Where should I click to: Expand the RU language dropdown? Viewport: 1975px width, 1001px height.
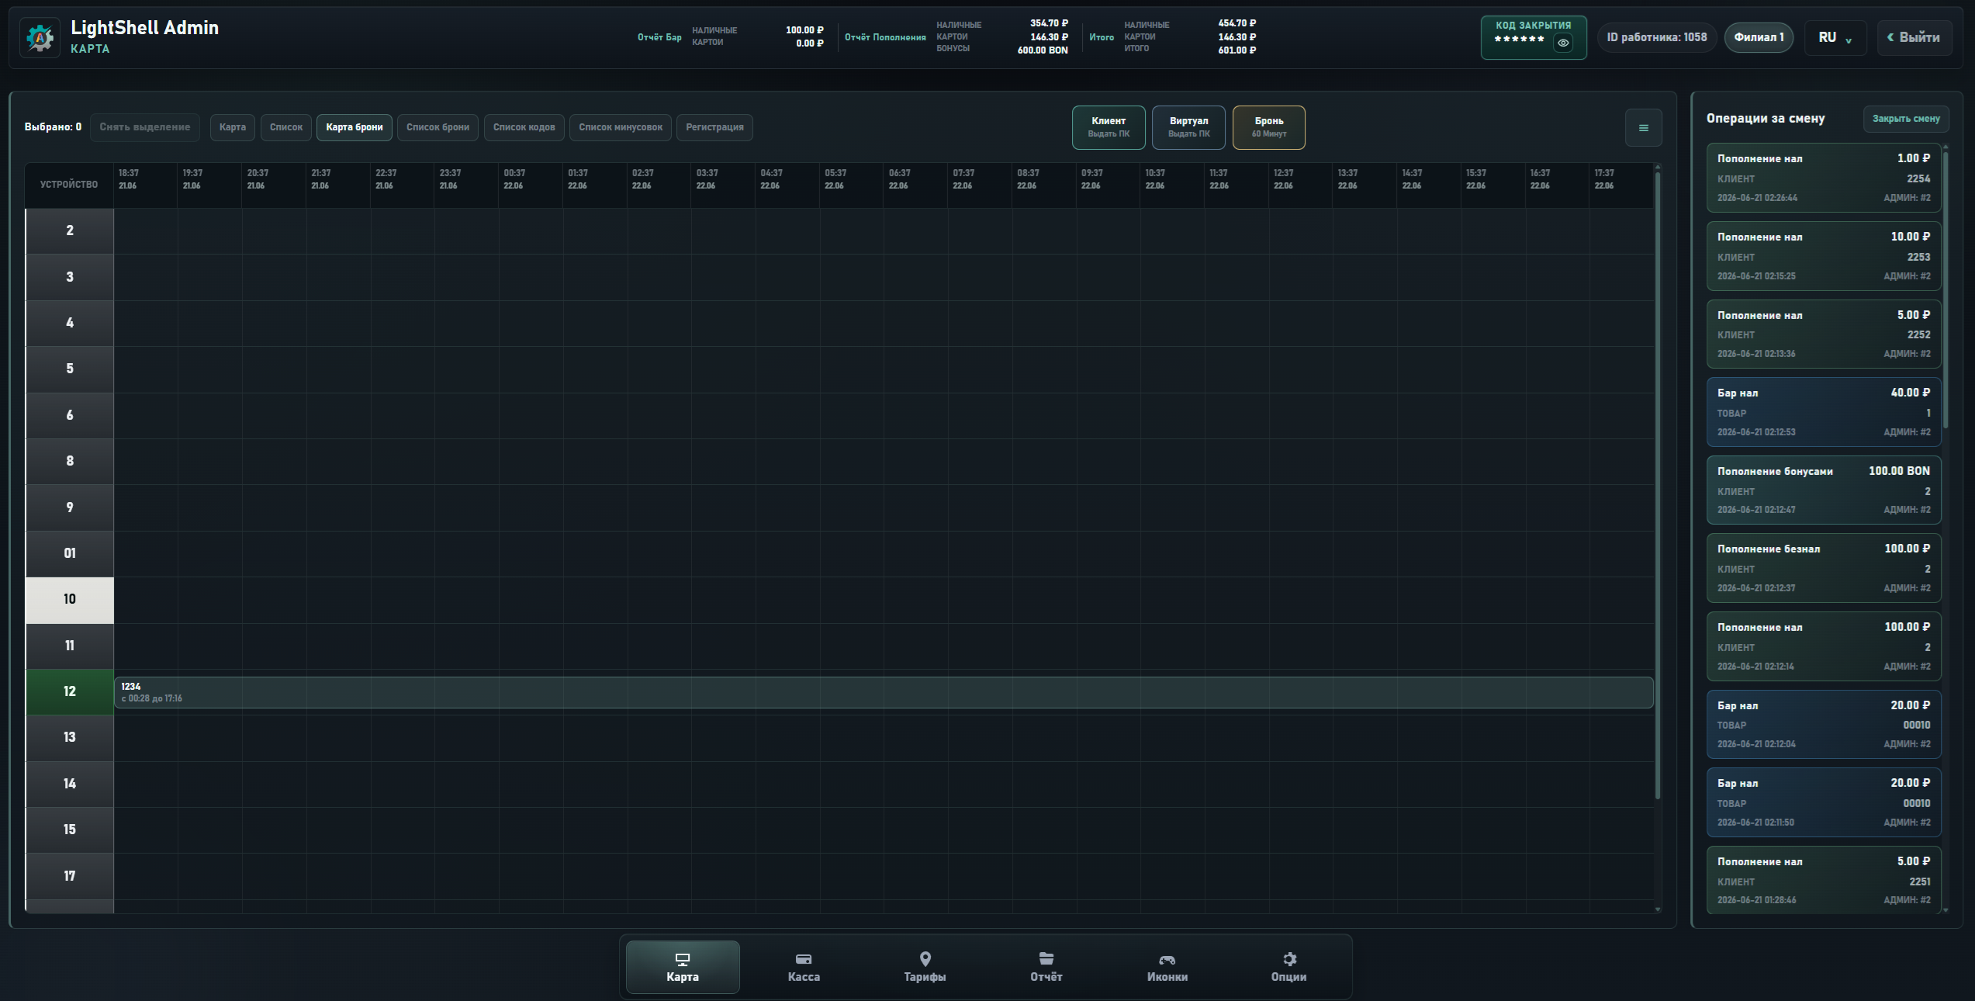click(1835, 38)
